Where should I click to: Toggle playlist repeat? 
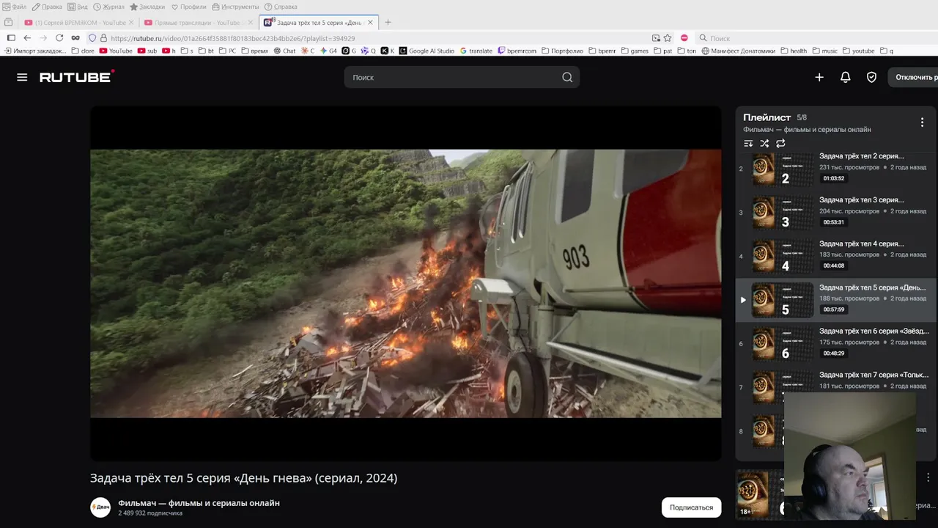click(x=780, y=144)
